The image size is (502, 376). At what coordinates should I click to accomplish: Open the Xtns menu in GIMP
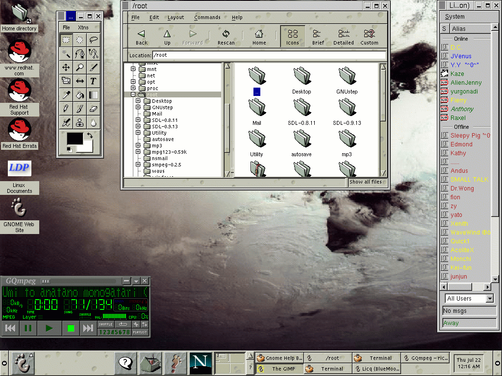83,27
